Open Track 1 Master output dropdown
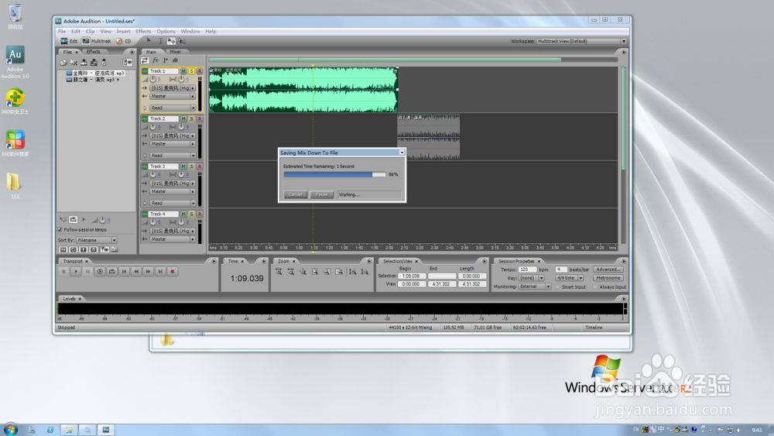Screen dimensions: 774x436 coord(173,96)
